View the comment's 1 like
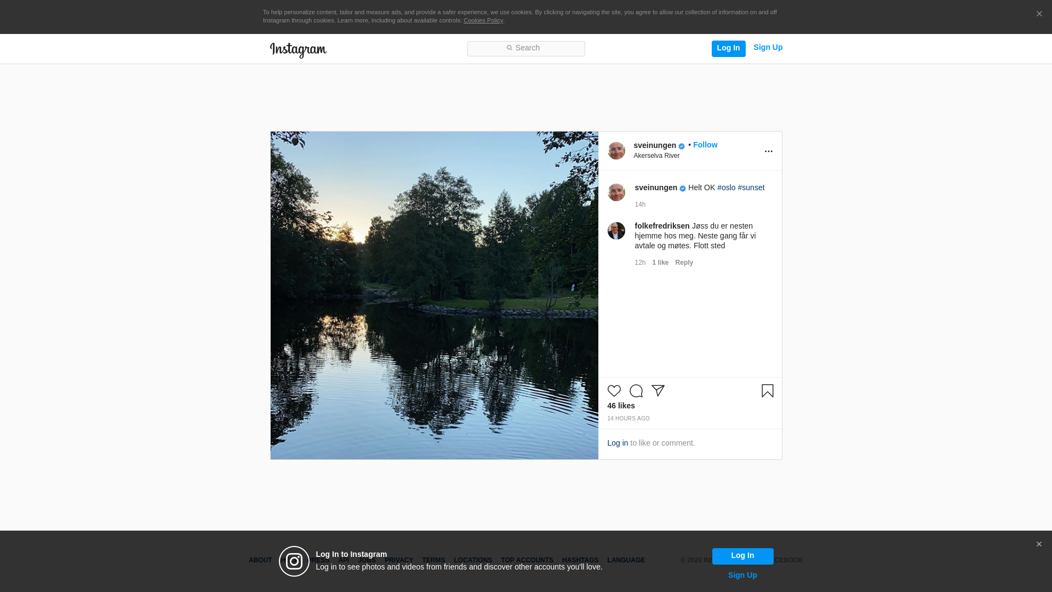 point(660,263)
